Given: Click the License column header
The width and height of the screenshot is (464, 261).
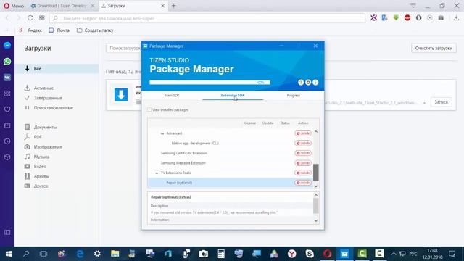Looking at the screenshot, I should pos(250,123).
